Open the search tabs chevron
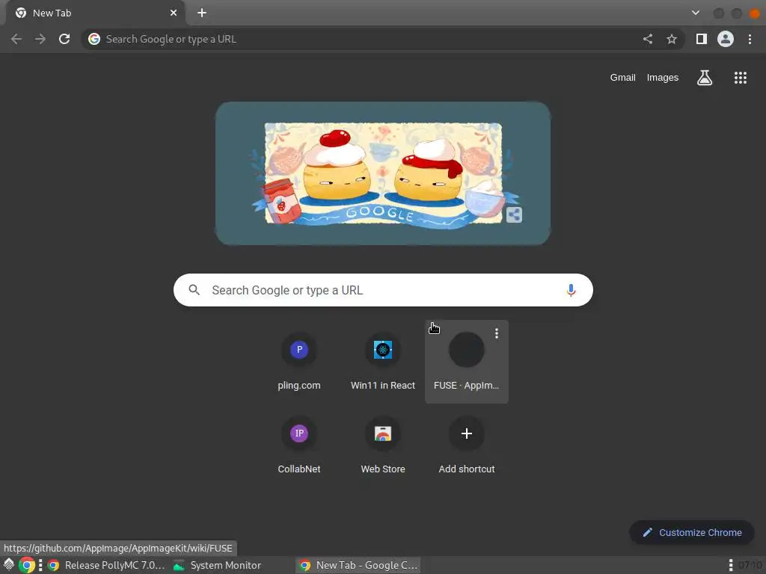This screenshot has height=574, width=766. coord(696,13)
